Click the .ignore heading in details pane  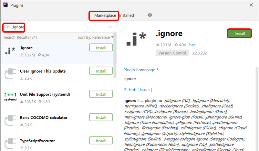point(169,34)
